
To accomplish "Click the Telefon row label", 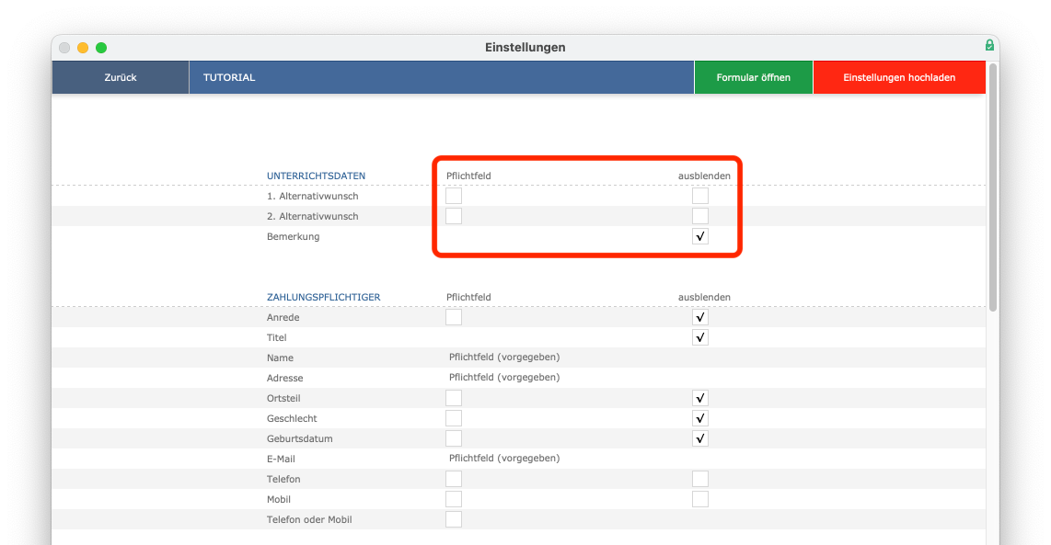I will pos(283,480).
